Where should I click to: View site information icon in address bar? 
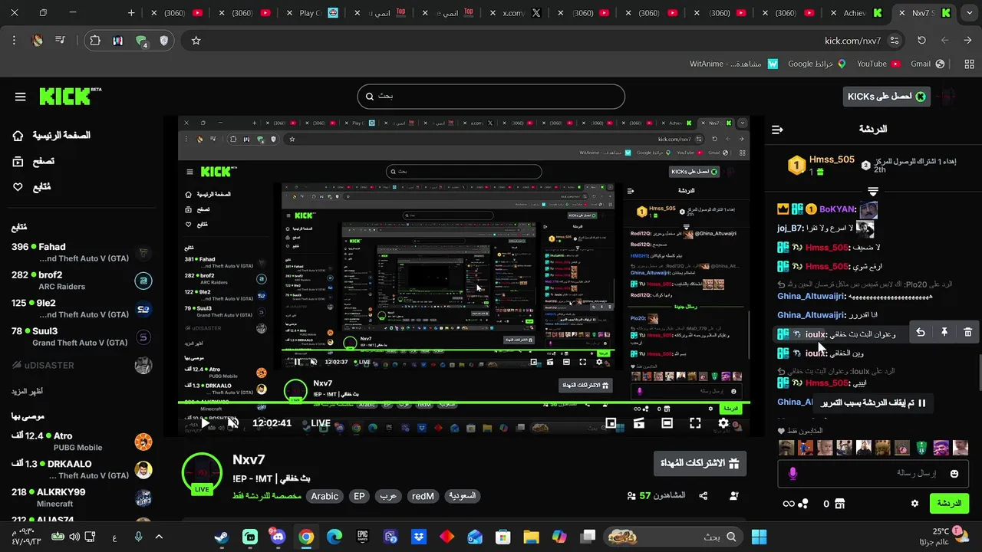895,41
